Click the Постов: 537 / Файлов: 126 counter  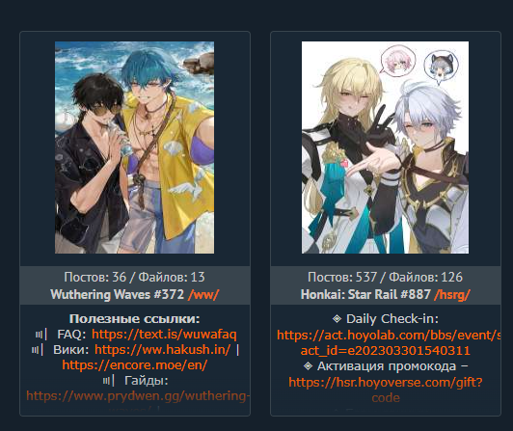385,277
